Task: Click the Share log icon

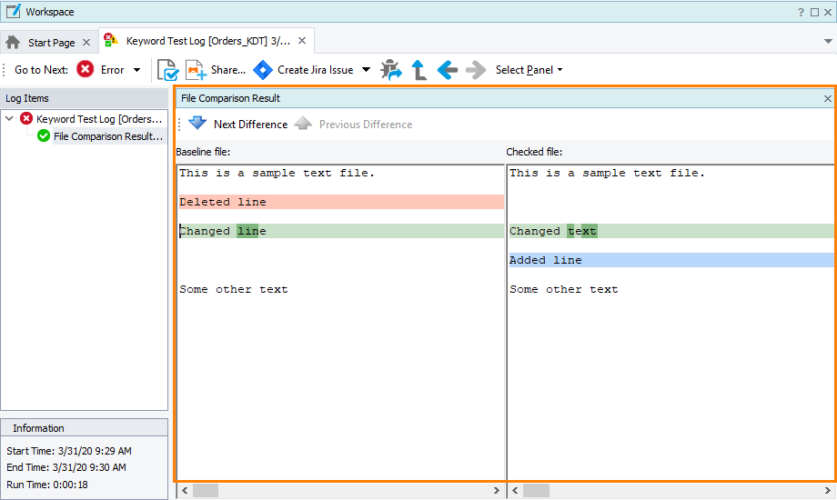Action: pyautogui.click(x=196, y=70)
